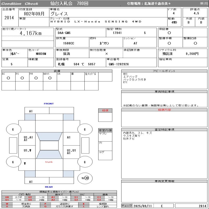The image size is (209, 209).
Task: Click the A1 mark on rear bumper
Action: [x=31, y=182]
